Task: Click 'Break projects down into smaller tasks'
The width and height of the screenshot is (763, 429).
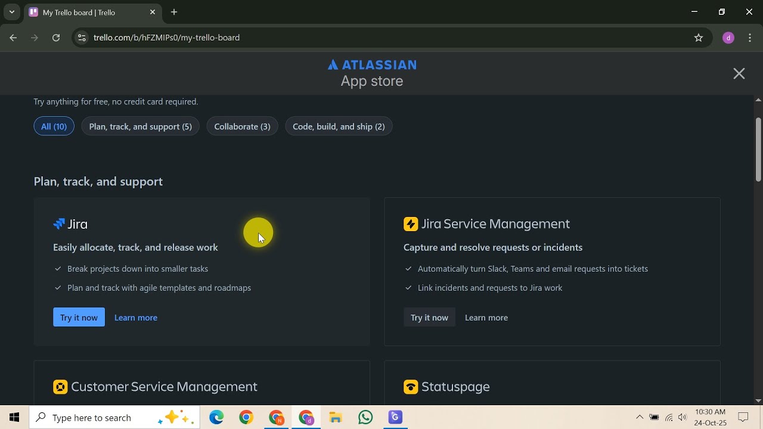Action: coord(138,269)
